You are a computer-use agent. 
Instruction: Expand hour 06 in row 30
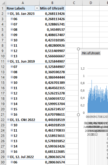[x=12, y=162]
